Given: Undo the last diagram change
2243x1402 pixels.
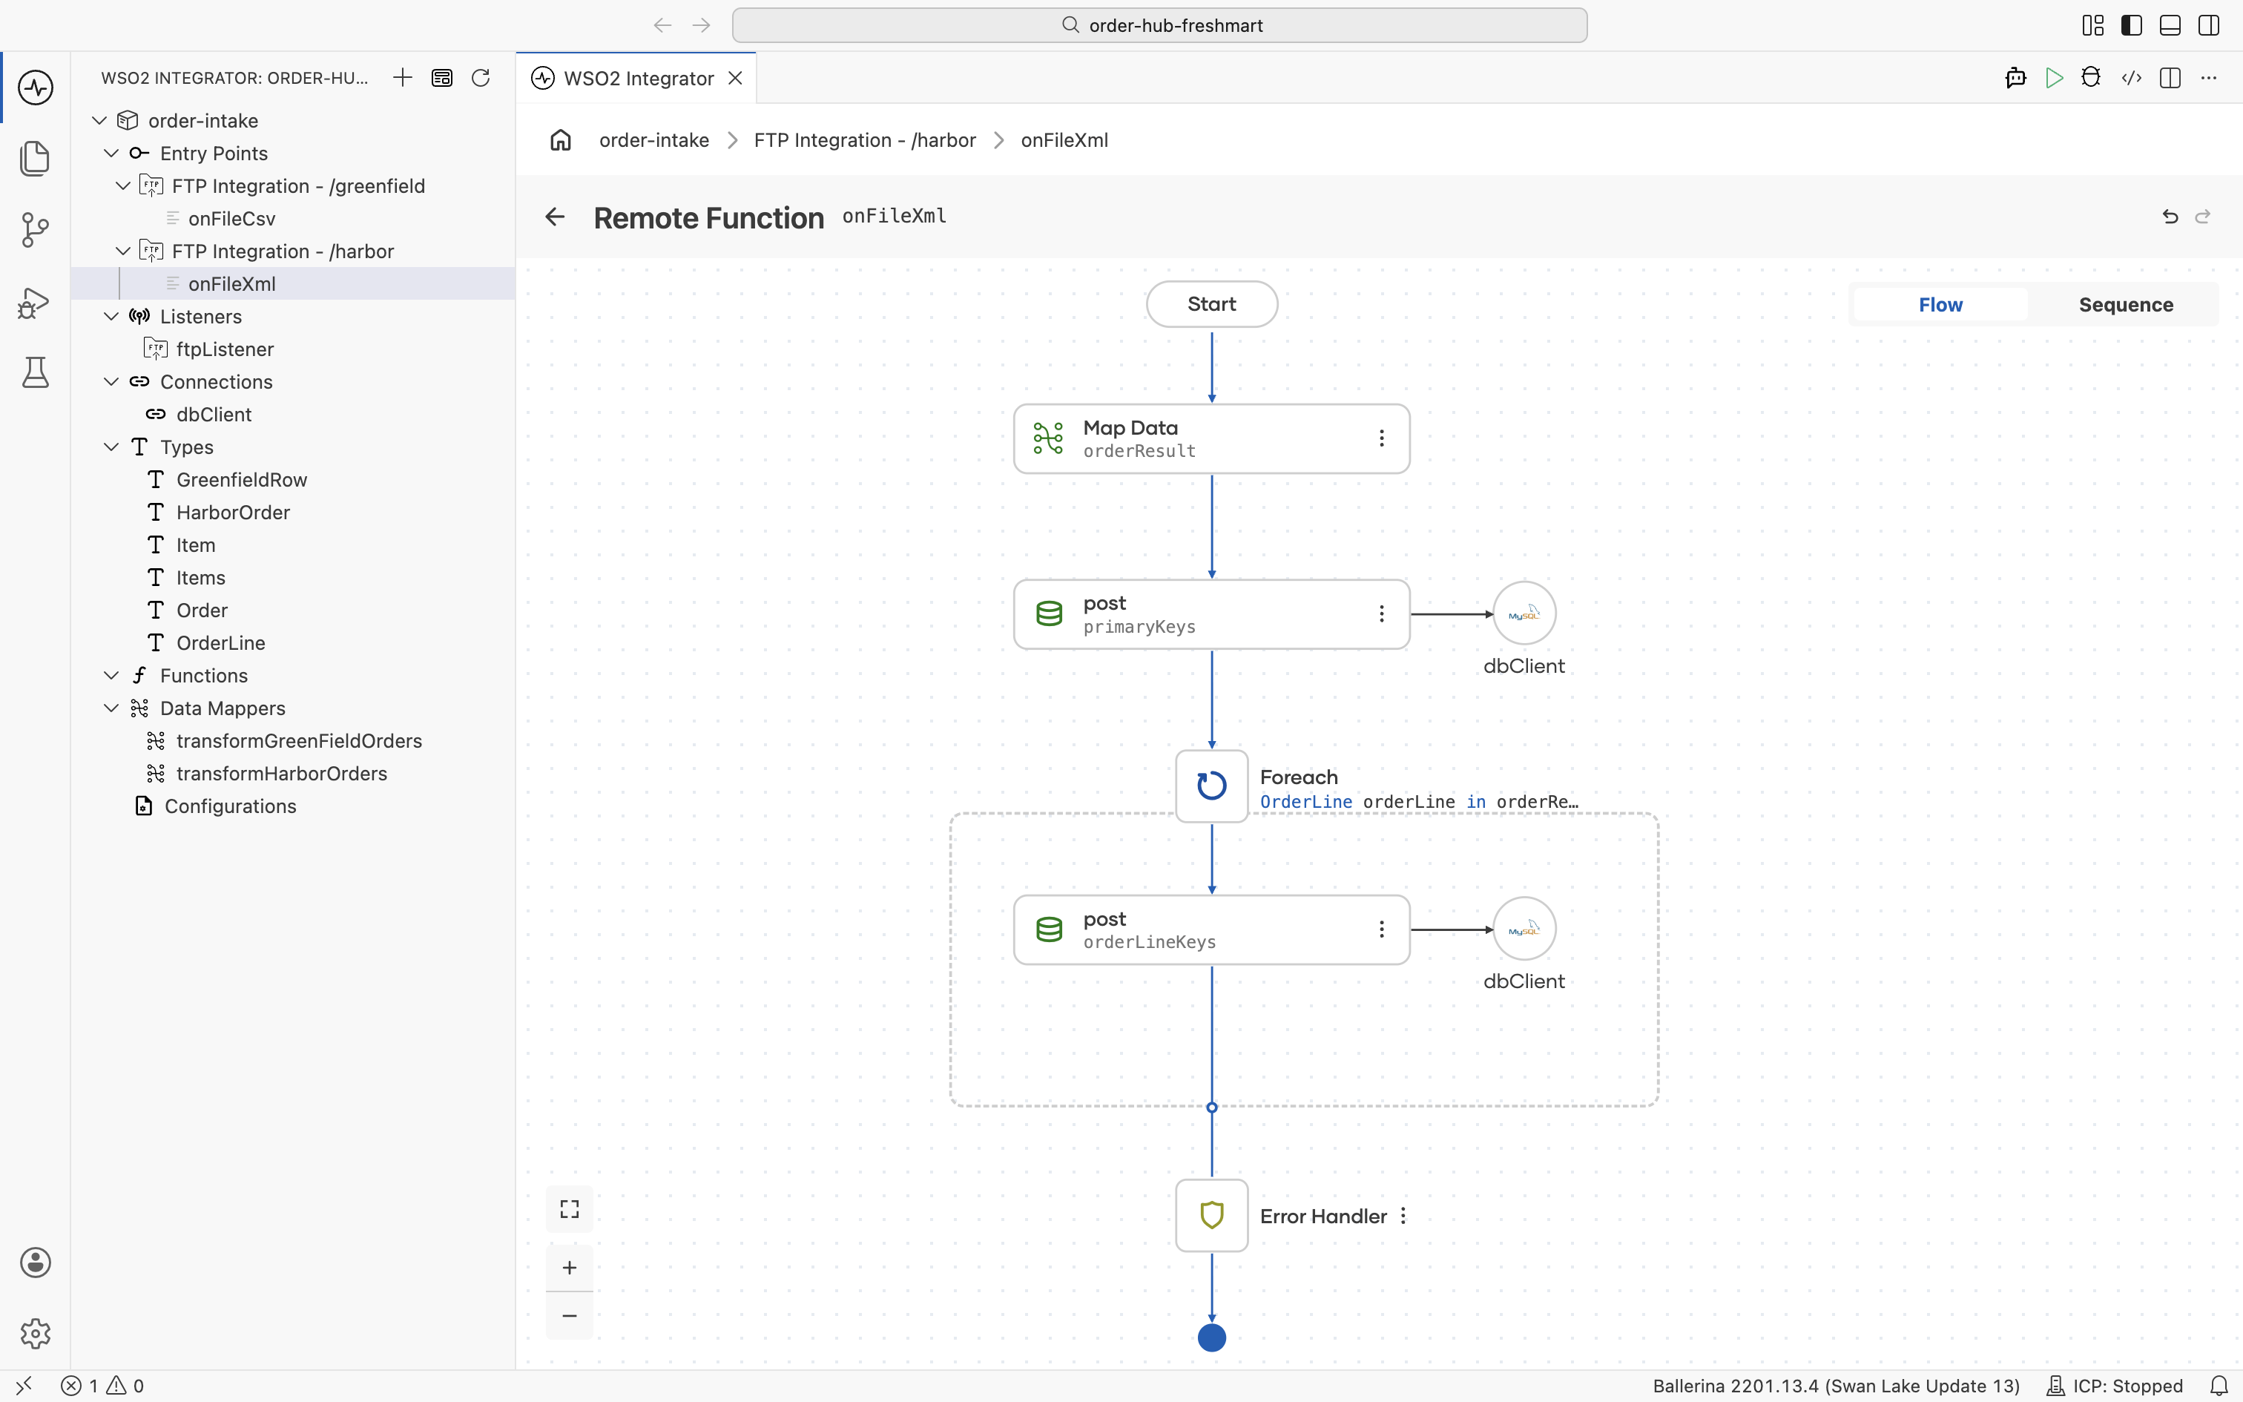Looking at the screenshot, I should pos(2170,217).
